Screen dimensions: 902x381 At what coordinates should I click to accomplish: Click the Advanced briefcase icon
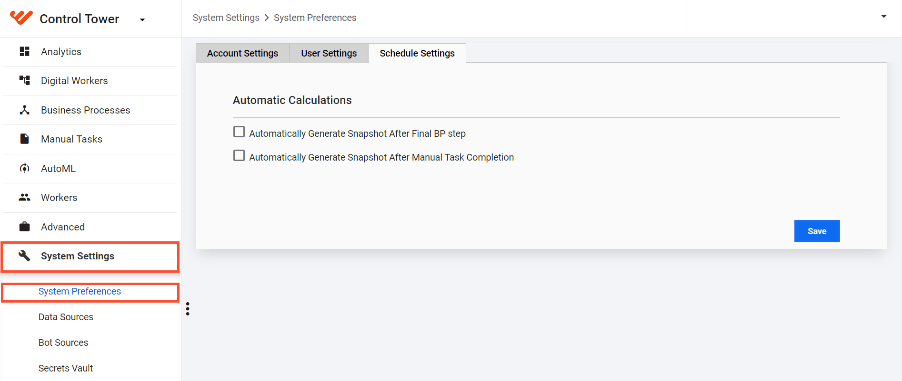pyautogui.click(x=24, y=227)
